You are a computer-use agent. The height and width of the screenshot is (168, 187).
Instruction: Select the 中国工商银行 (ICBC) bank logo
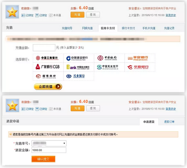[47, 58]
